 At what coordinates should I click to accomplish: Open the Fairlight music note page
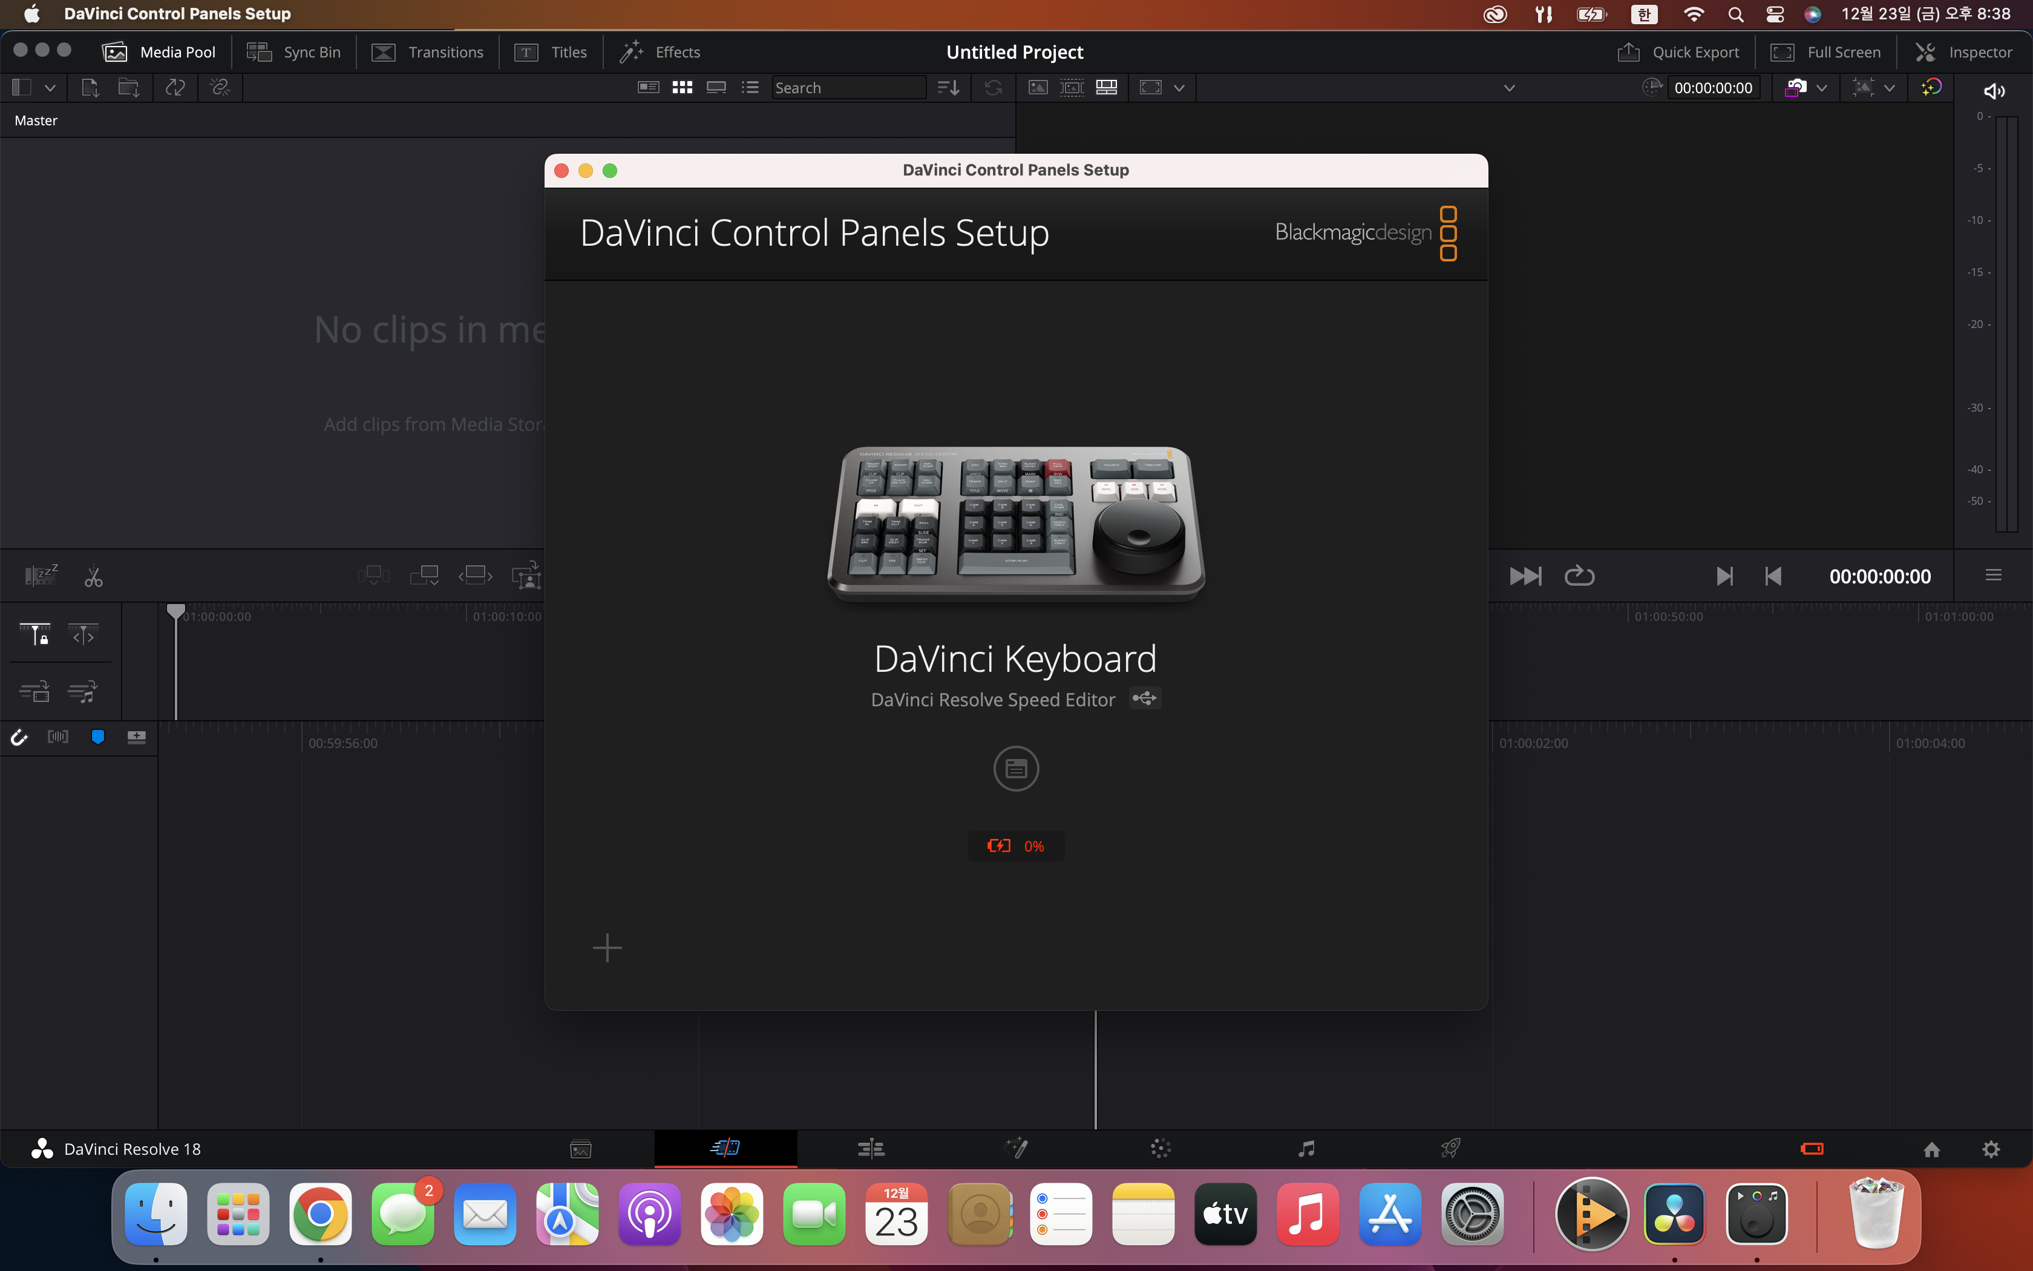click(x=1306, y=1148)
